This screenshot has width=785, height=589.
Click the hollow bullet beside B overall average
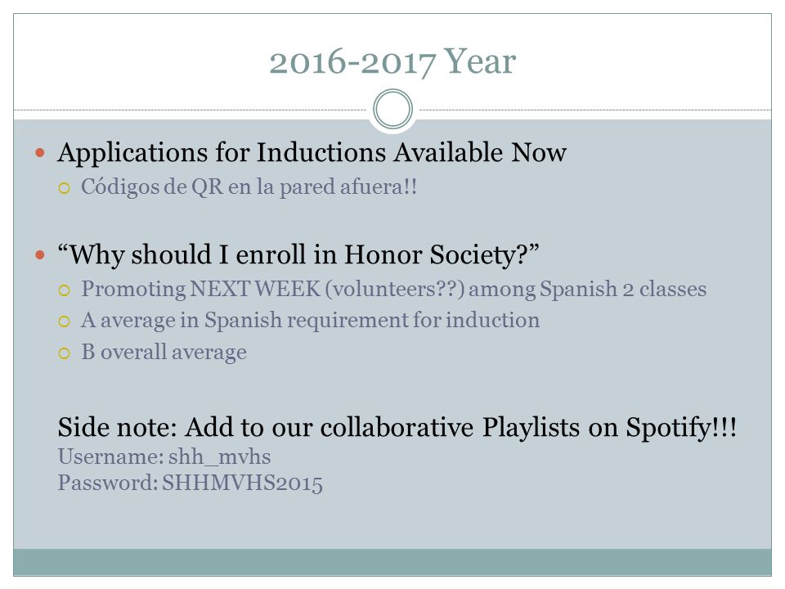click(x=64, y=353)
